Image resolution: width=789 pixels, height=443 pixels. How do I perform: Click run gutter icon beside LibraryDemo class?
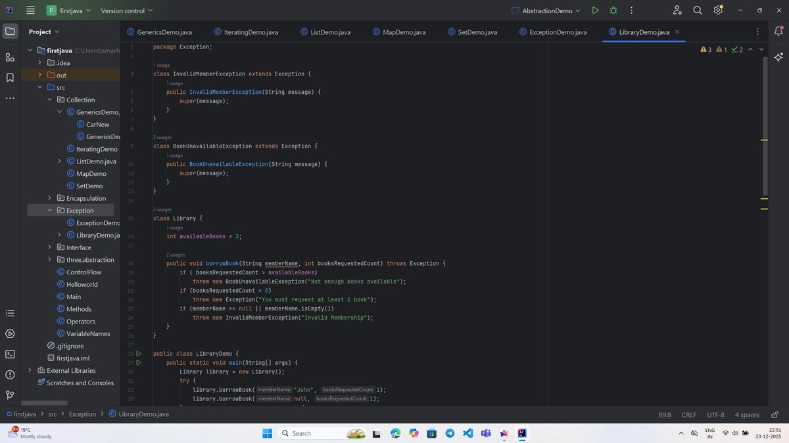139,354
